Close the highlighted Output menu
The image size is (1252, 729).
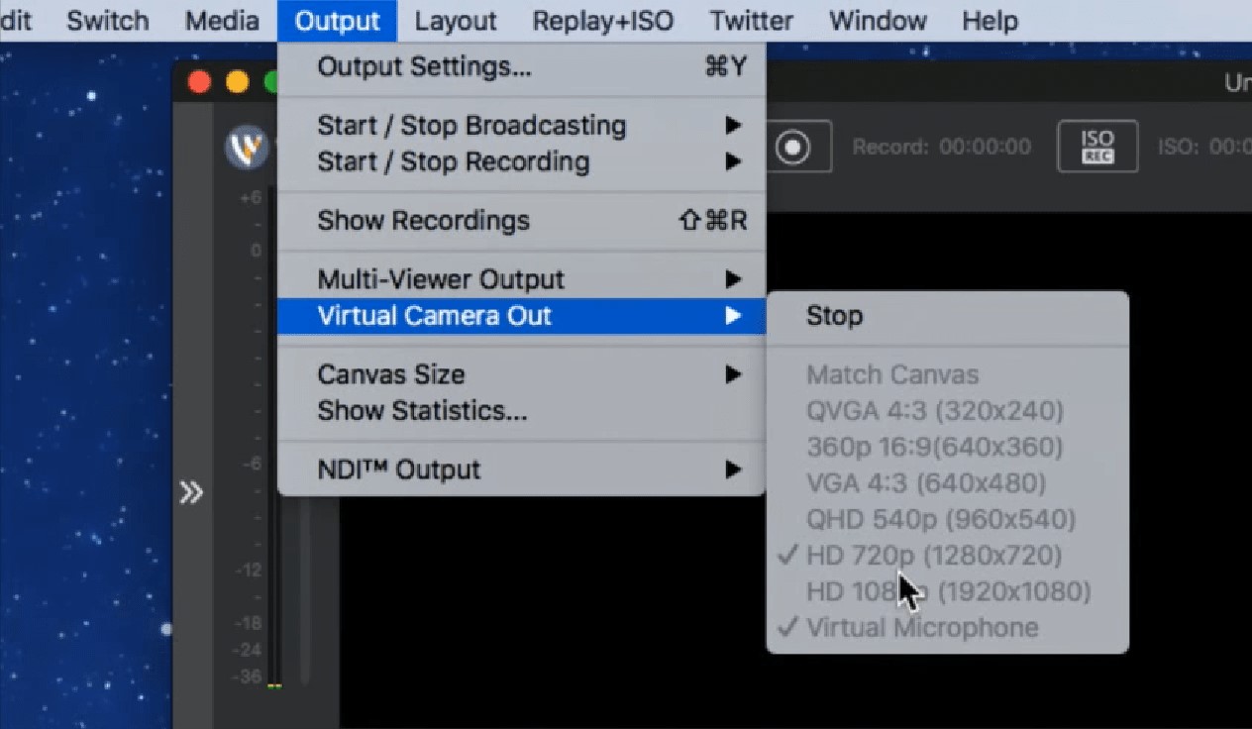(338, 21)
